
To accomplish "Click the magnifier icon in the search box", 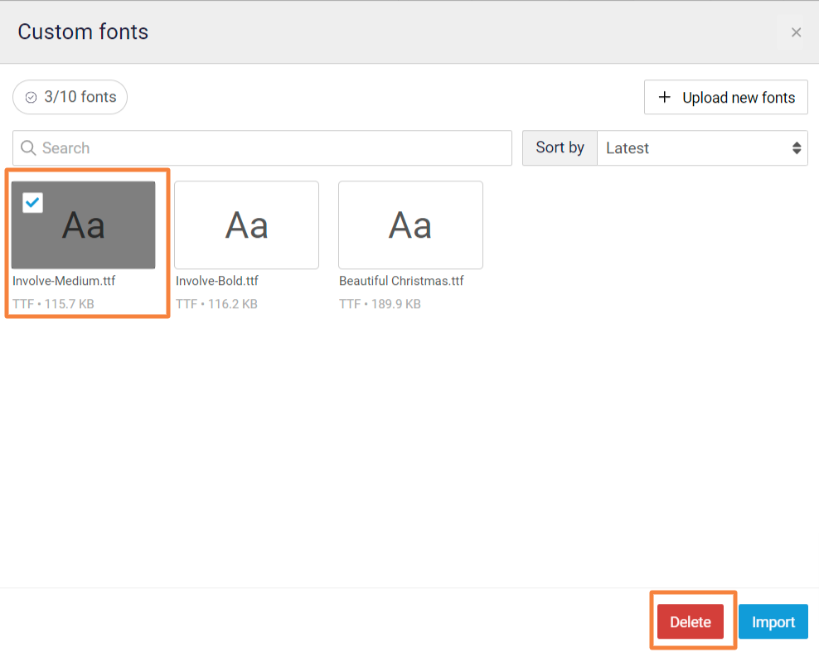I will pos(28,148).
